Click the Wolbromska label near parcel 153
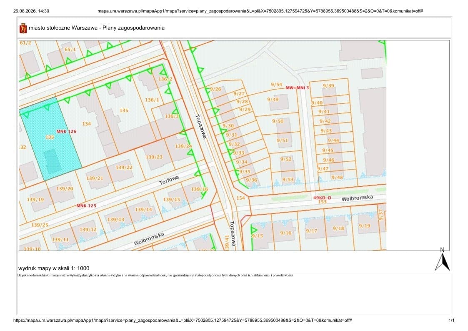468x331 pixels. 357,198
